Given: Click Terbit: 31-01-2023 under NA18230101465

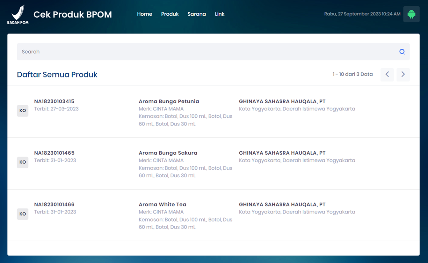Looking at the screenshot, I should click(x=55, y=160).
